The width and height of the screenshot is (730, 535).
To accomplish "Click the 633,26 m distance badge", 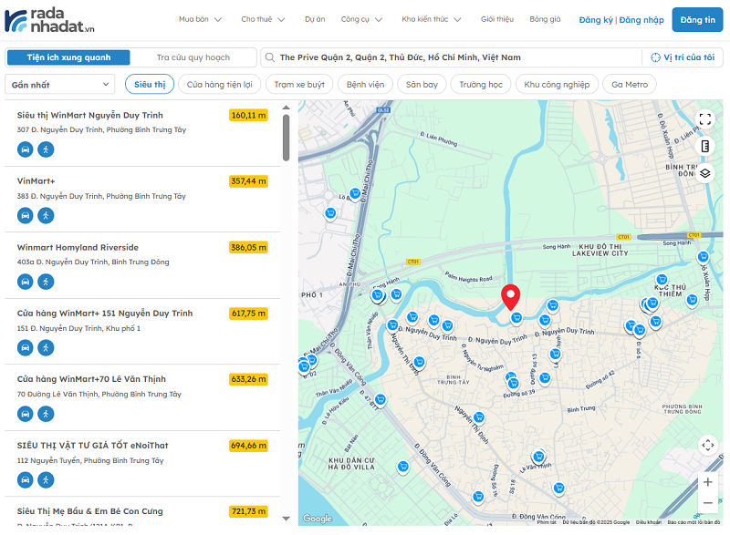I will 248,379.
